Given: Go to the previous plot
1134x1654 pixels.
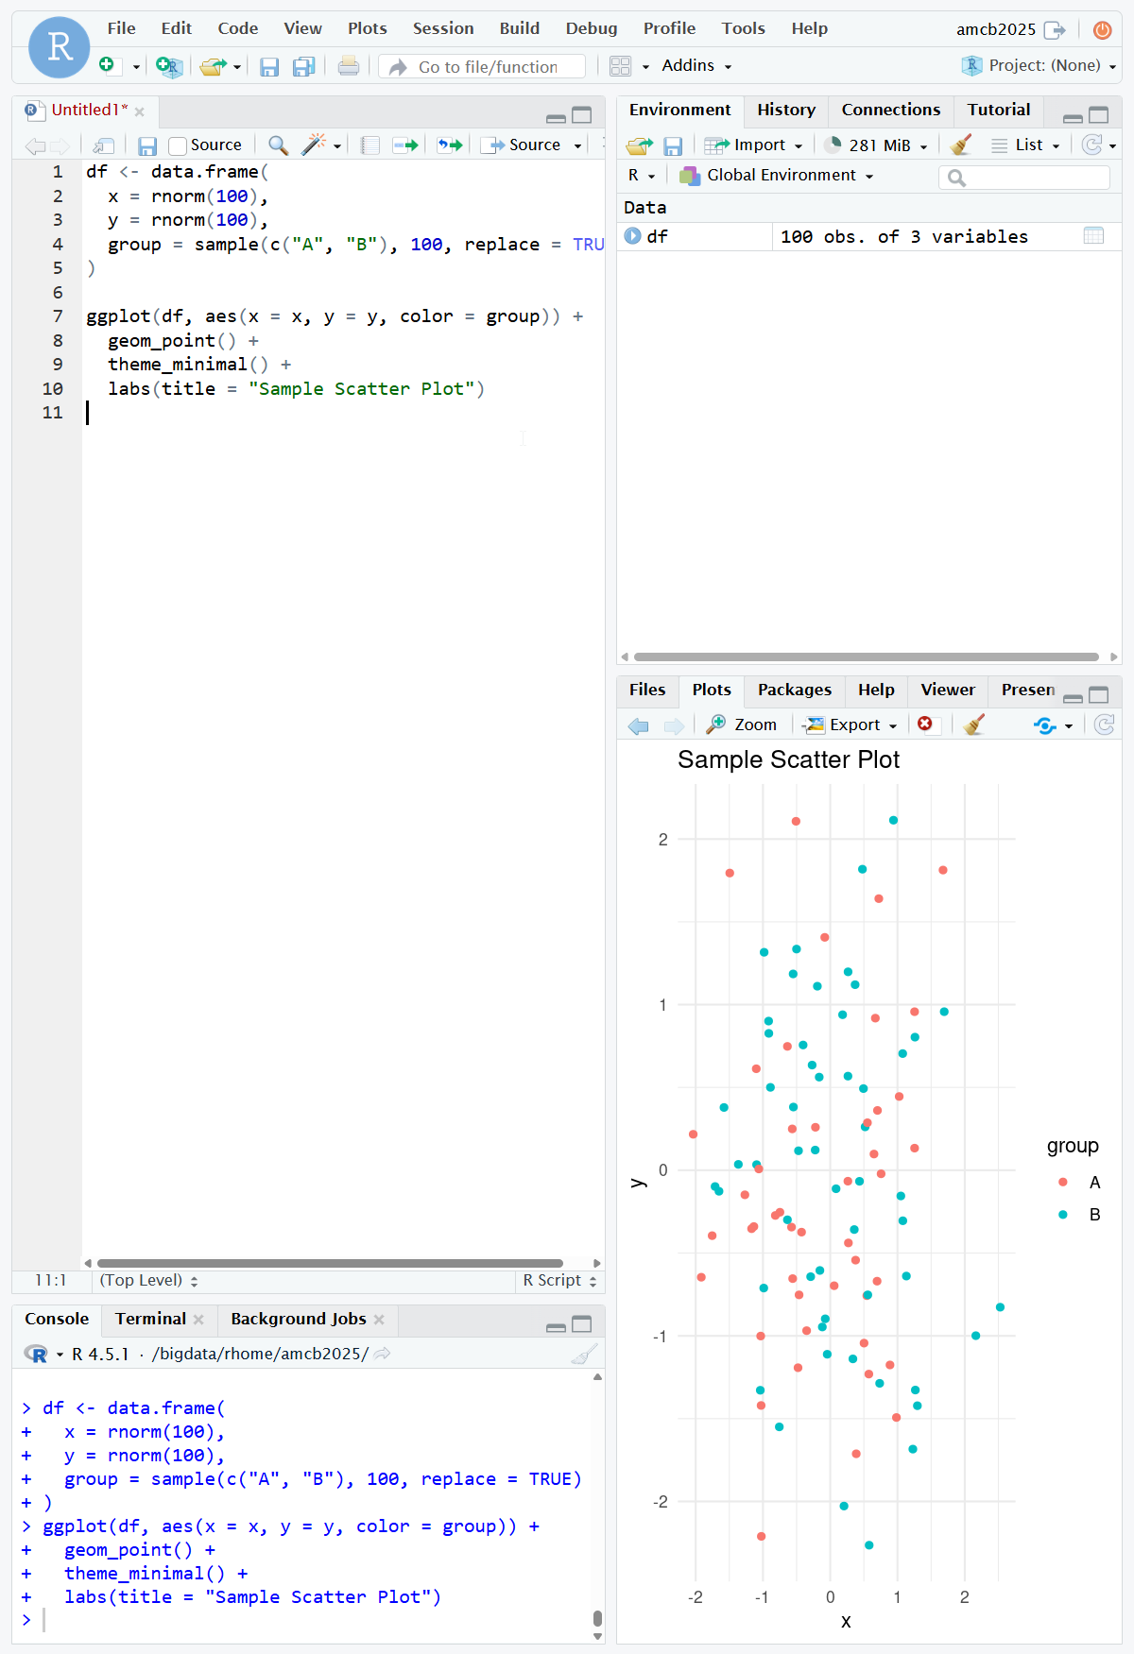Looking at the screenshot, I should point(639,725).
